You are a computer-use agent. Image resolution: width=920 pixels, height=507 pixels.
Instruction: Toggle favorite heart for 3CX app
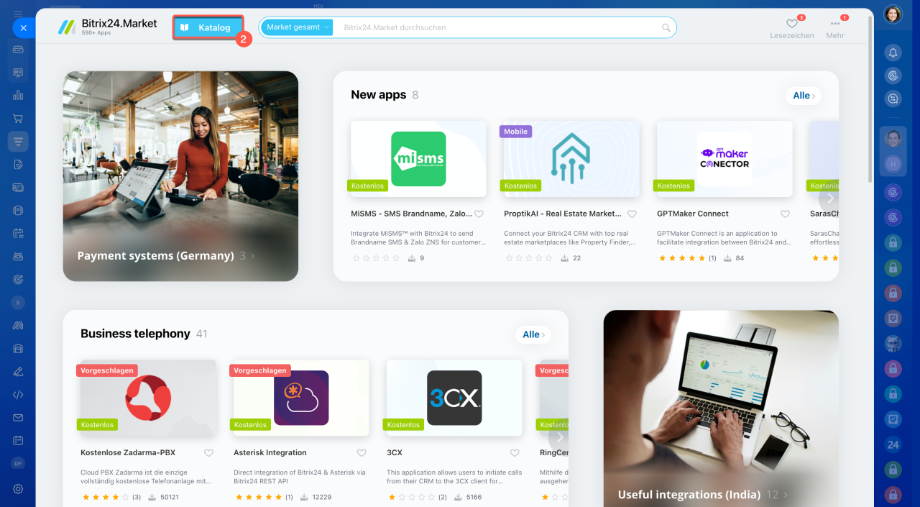pyautogui.click(x=515, y=453)
